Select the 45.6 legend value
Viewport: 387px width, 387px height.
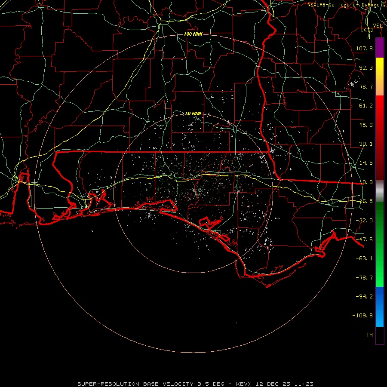(366, 125)
